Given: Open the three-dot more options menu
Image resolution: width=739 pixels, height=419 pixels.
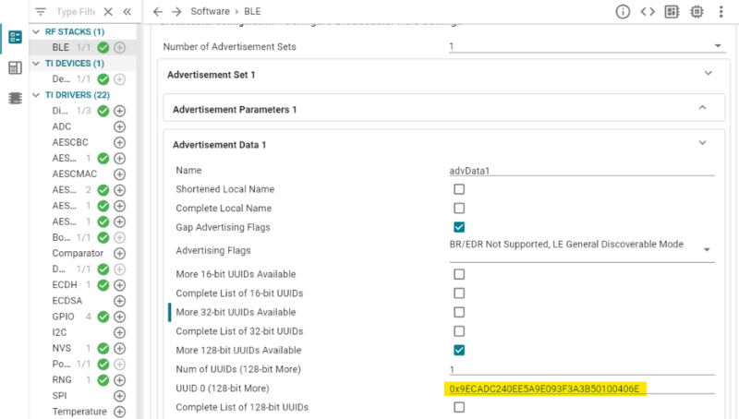Looking at the screenshot, I should click(721, 12).
